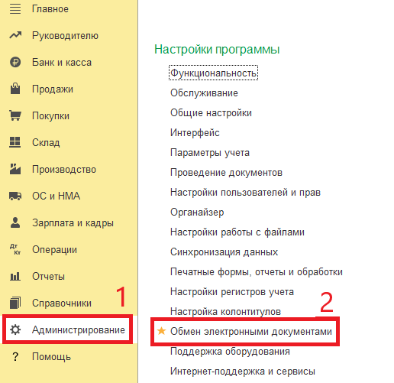Click the favorite star beside Обмен электронными документами
Viewport: 394px width, 383px height.
[161, 331]
